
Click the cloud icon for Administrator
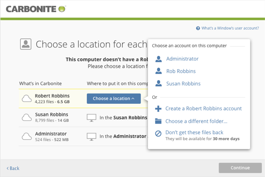pyautogui.click(x=26, y=136)
